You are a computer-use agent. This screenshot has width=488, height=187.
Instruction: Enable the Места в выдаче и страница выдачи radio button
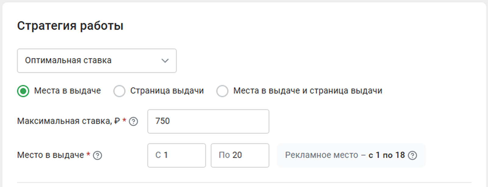pyautogui.click(x=222, y=91)
